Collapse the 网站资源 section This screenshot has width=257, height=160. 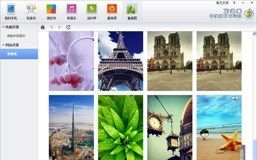coord(3,45)
